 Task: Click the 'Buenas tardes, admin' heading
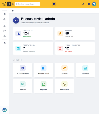(x=38, y=19)
